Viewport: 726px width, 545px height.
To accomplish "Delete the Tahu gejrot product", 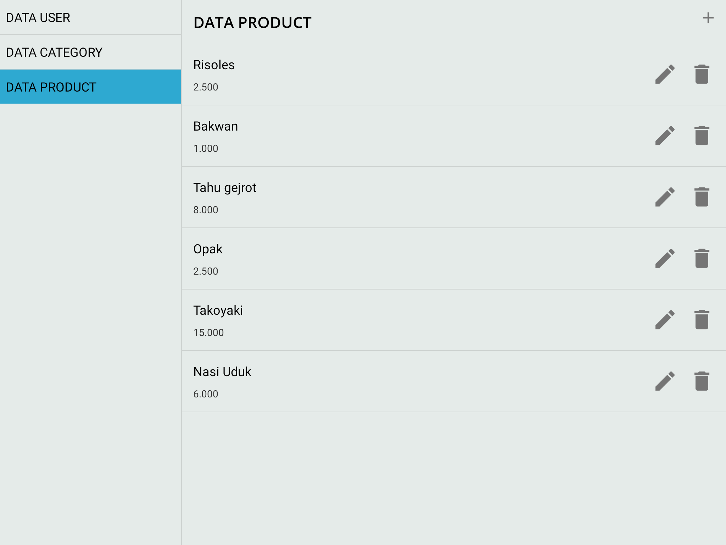I will [702, 197].
